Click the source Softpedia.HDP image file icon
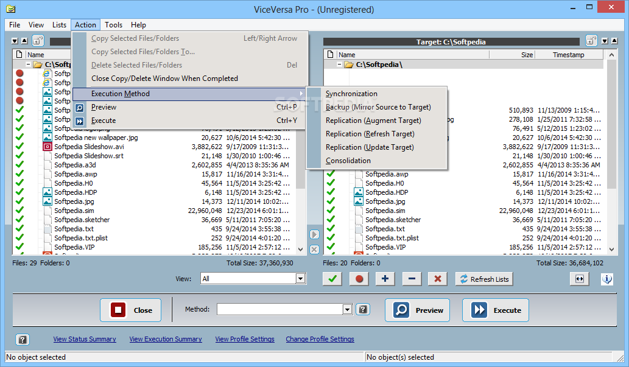Viewport: 629px width, 367px height. pos(47,192)
